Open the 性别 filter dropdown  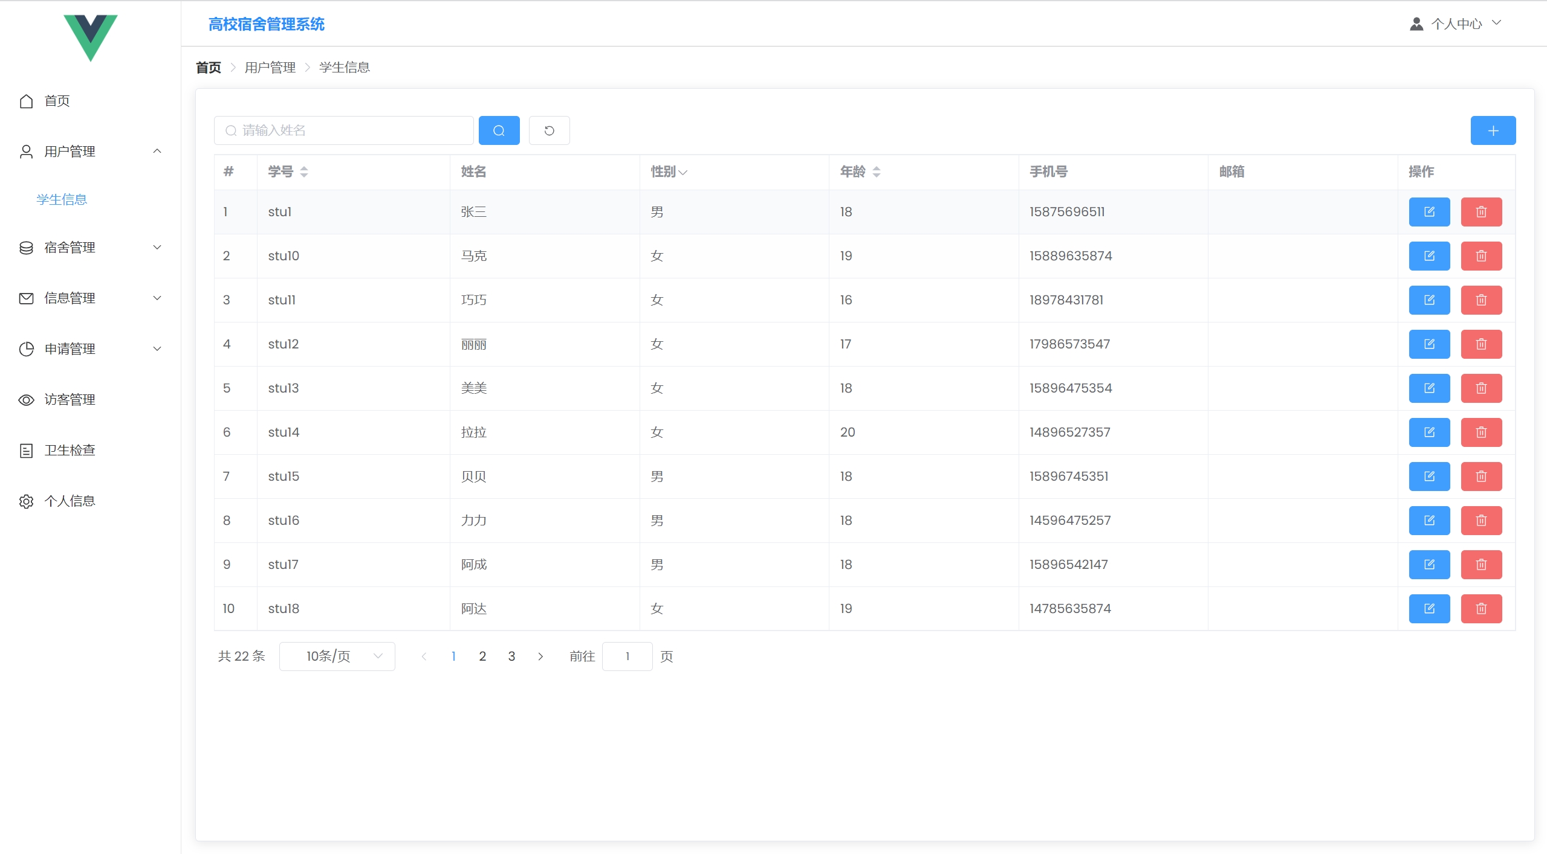coord(683,172)
